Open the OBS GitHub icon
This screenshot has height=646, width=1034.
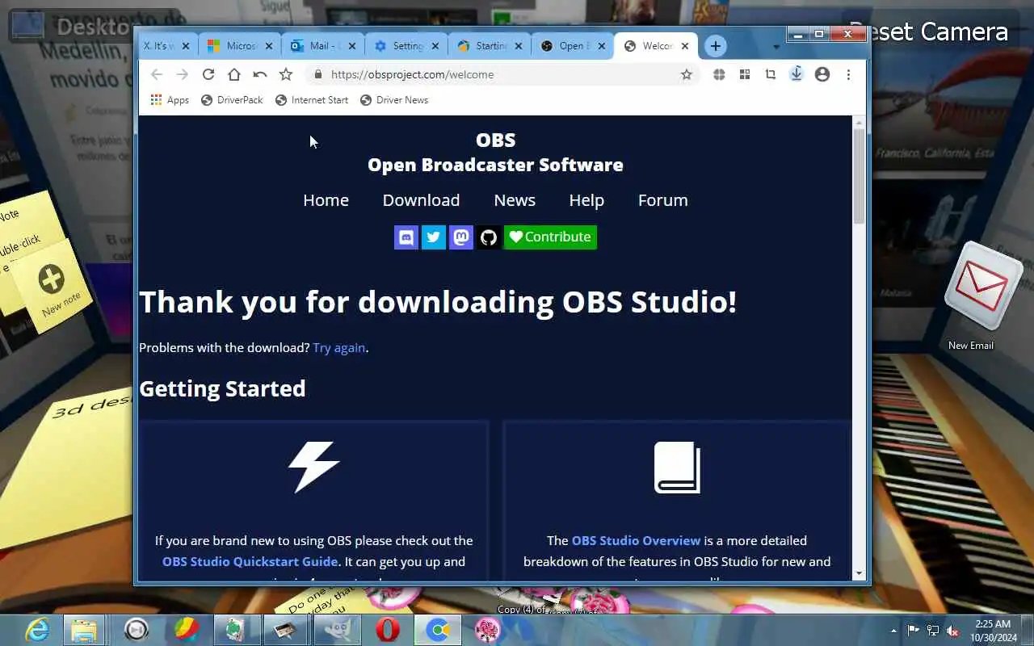click(x=488, y=237)
